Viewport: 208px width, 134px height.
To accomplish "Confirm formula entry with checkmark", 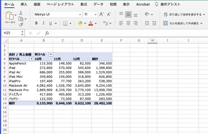I will pyautogui.click(x=39, y=33).
